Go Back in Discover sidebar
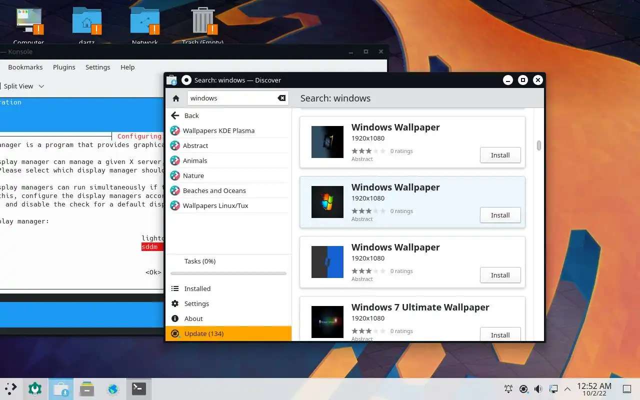Screen dimensions: 640x400 pos(228,115)
